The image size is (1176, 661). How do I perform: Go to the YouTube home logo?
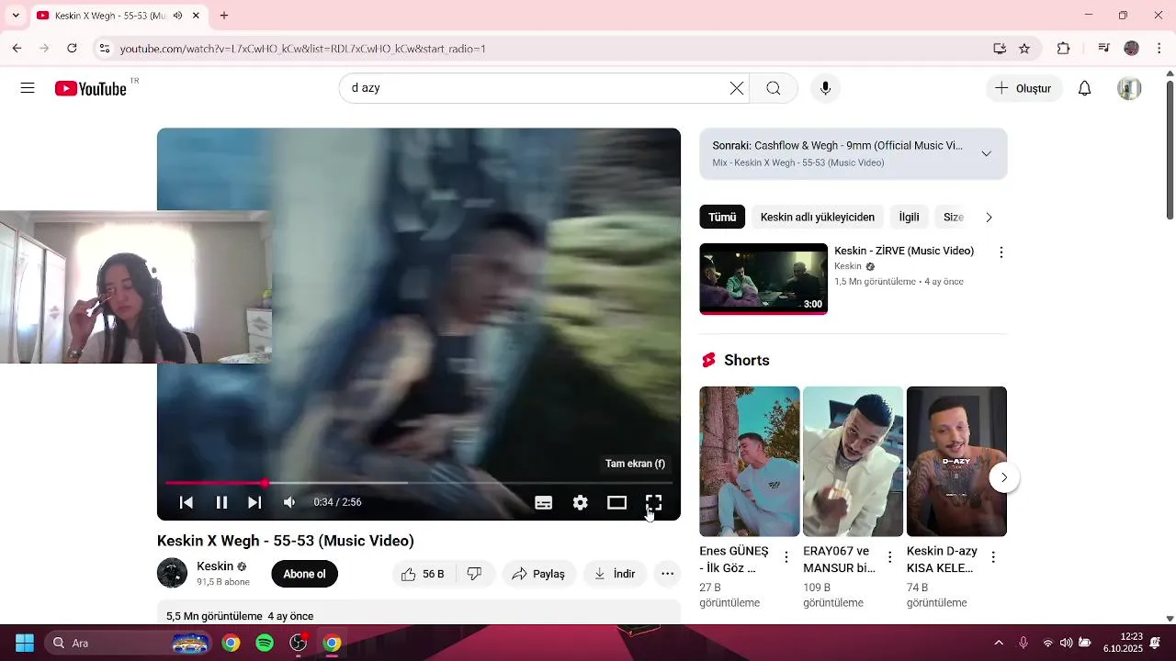pos(90,88)
